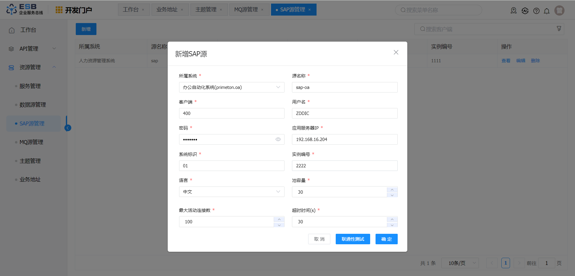Open the help question mark icon
The image size is (575, 276).
point(536,11)
